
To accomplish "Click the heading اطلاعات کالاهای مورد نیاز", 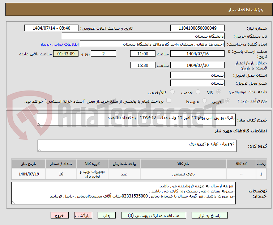I will pyautogui.click(x=240, y=131).
